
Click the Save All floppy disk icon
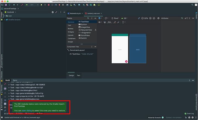tap(6, 5)
